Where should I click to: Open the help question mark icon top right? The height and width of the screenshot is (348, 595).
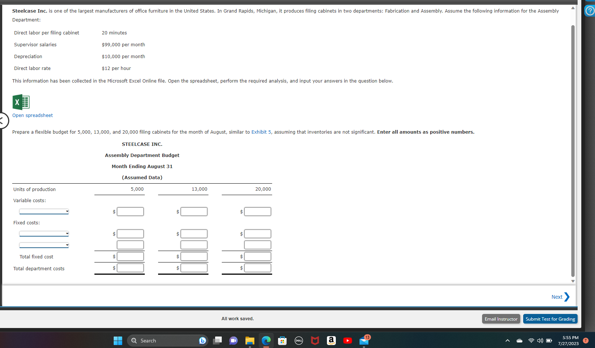pyautogui.click(x=589, y=11)
